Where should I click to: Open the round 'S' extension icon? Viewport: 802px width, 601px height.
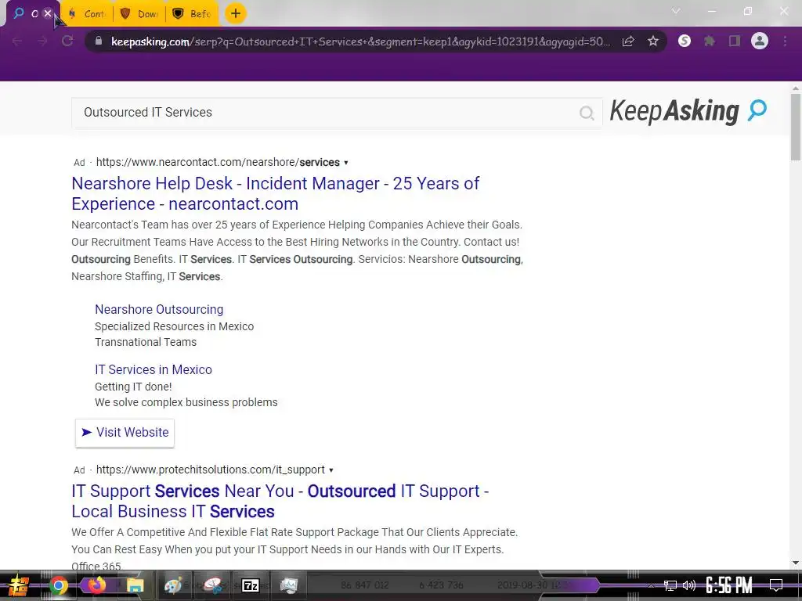(x=685, y=41)
